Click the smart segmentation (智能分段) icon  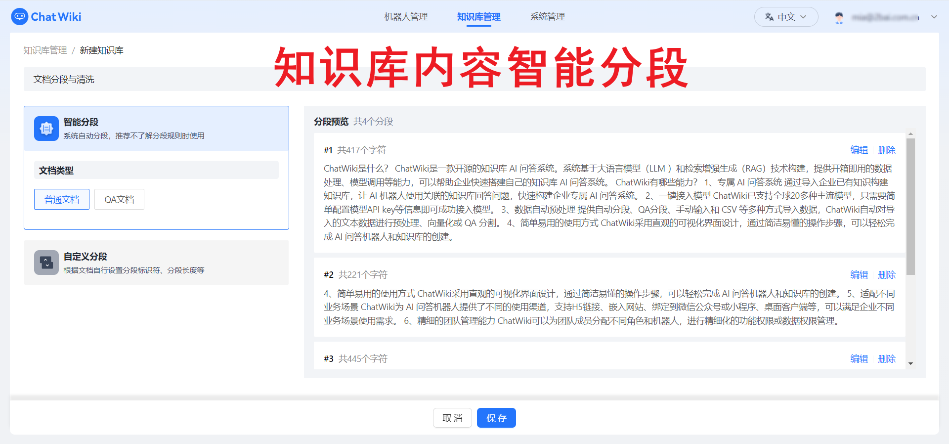[x=46, y=129]
